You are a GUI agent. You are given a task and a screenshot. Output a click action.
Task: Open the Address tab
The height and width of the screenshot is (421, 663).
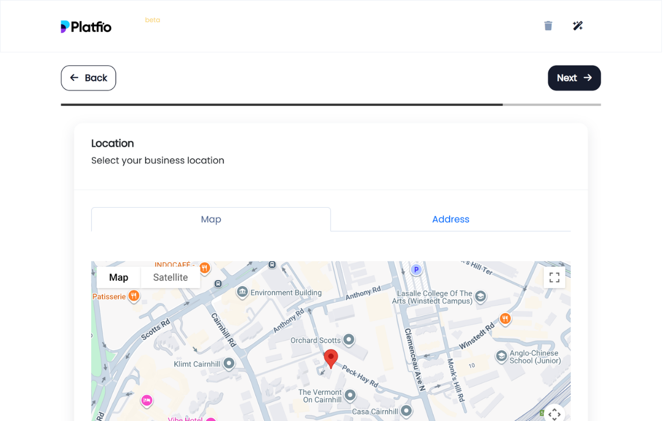pyautogui.click(x=450, y=219)
